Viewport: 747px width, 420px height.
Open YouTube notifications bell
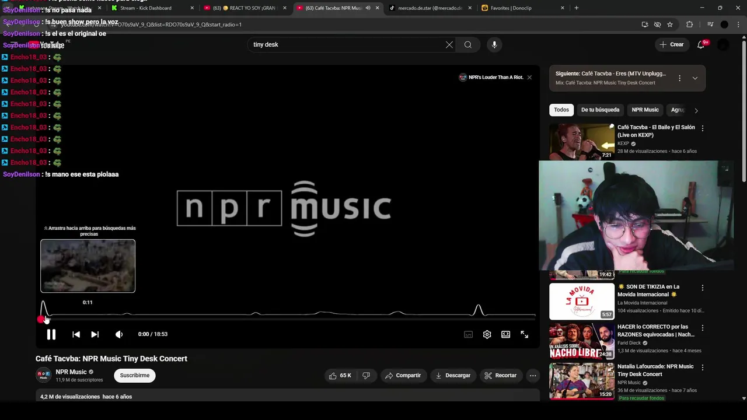click(x=701, y=44)
